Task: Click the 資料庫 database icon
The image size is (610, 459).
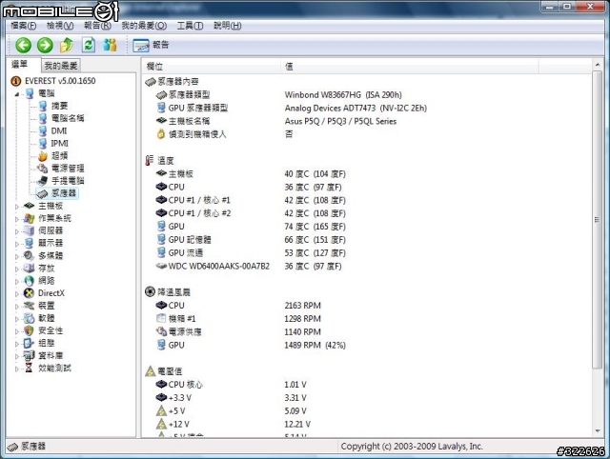Action: pos(29,355)
